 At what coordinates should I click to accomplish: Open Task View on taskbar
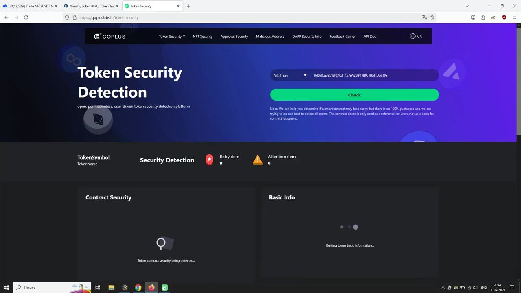click(98, 288)
